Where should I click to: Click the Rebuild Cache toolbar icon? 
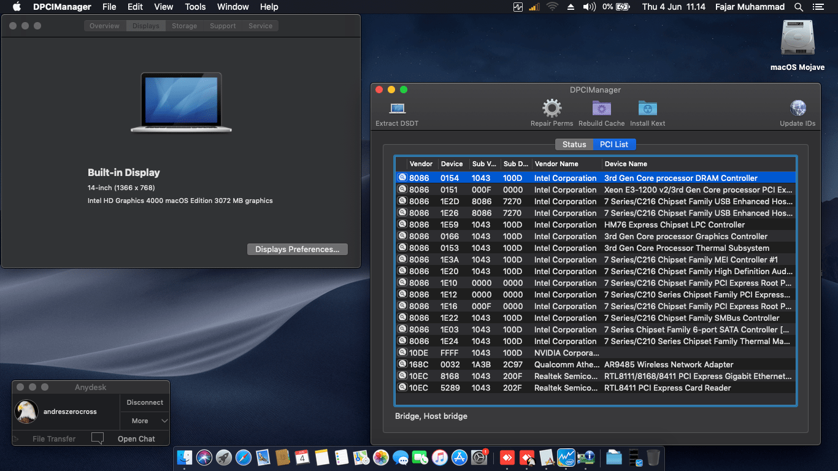[x=601, y=109]
